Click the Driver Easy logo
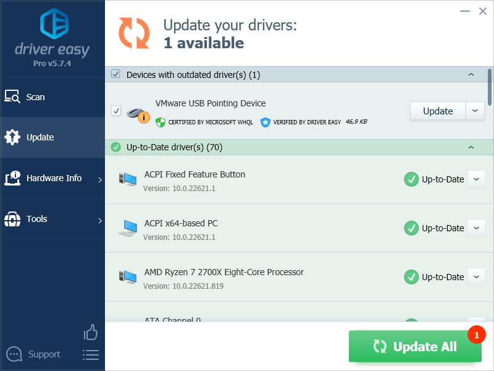The image size is (494, 371). pos(54,23)
